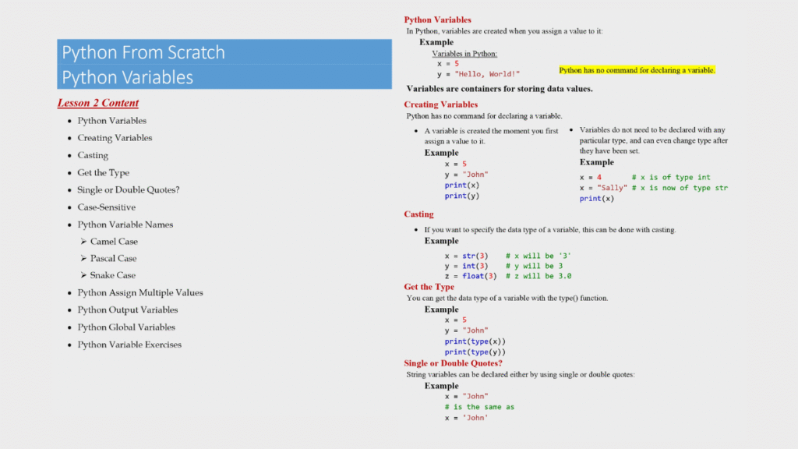This screenshot has width=798, height=449.
Task: Expand the 'Pascal Case' arrow item
Action: tap(114, 258)
